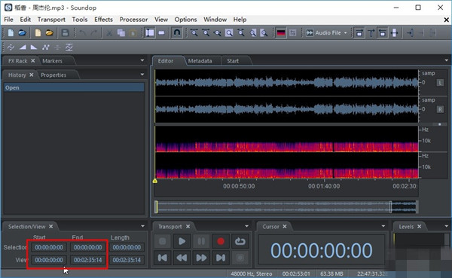Expand the Levels panel dropdown arrow
Screen dimensions: 452x278
pos(446,226)
